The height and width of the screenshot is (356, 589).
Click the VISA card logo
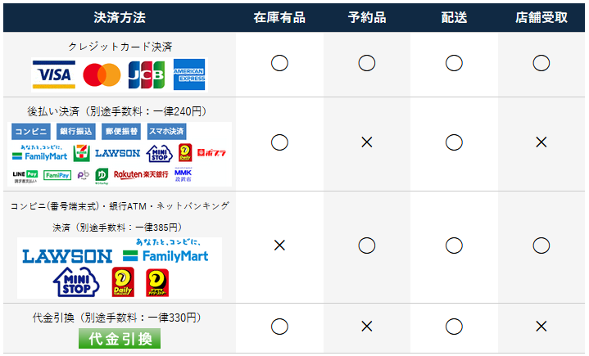(54, 74)
